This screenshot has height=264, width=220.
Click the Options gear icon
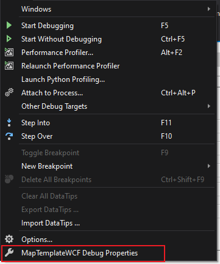(x=9, y=239)
